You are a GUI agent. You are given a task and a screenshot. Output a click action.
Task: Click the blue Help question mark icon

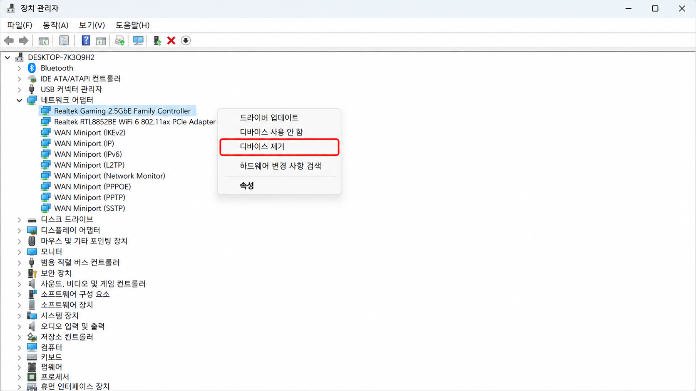[x=86, y=40]
